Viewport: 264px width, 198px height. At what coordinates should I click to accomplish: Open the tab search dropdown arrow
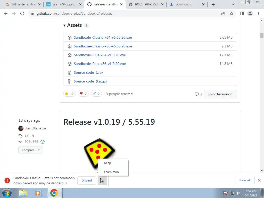[233, 4]
